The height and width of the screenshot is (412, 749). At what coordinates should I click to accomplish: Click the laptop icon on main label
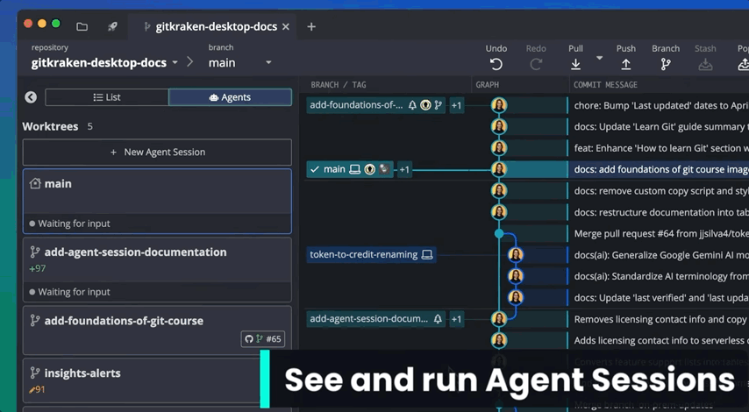click(x=354, y=169)
